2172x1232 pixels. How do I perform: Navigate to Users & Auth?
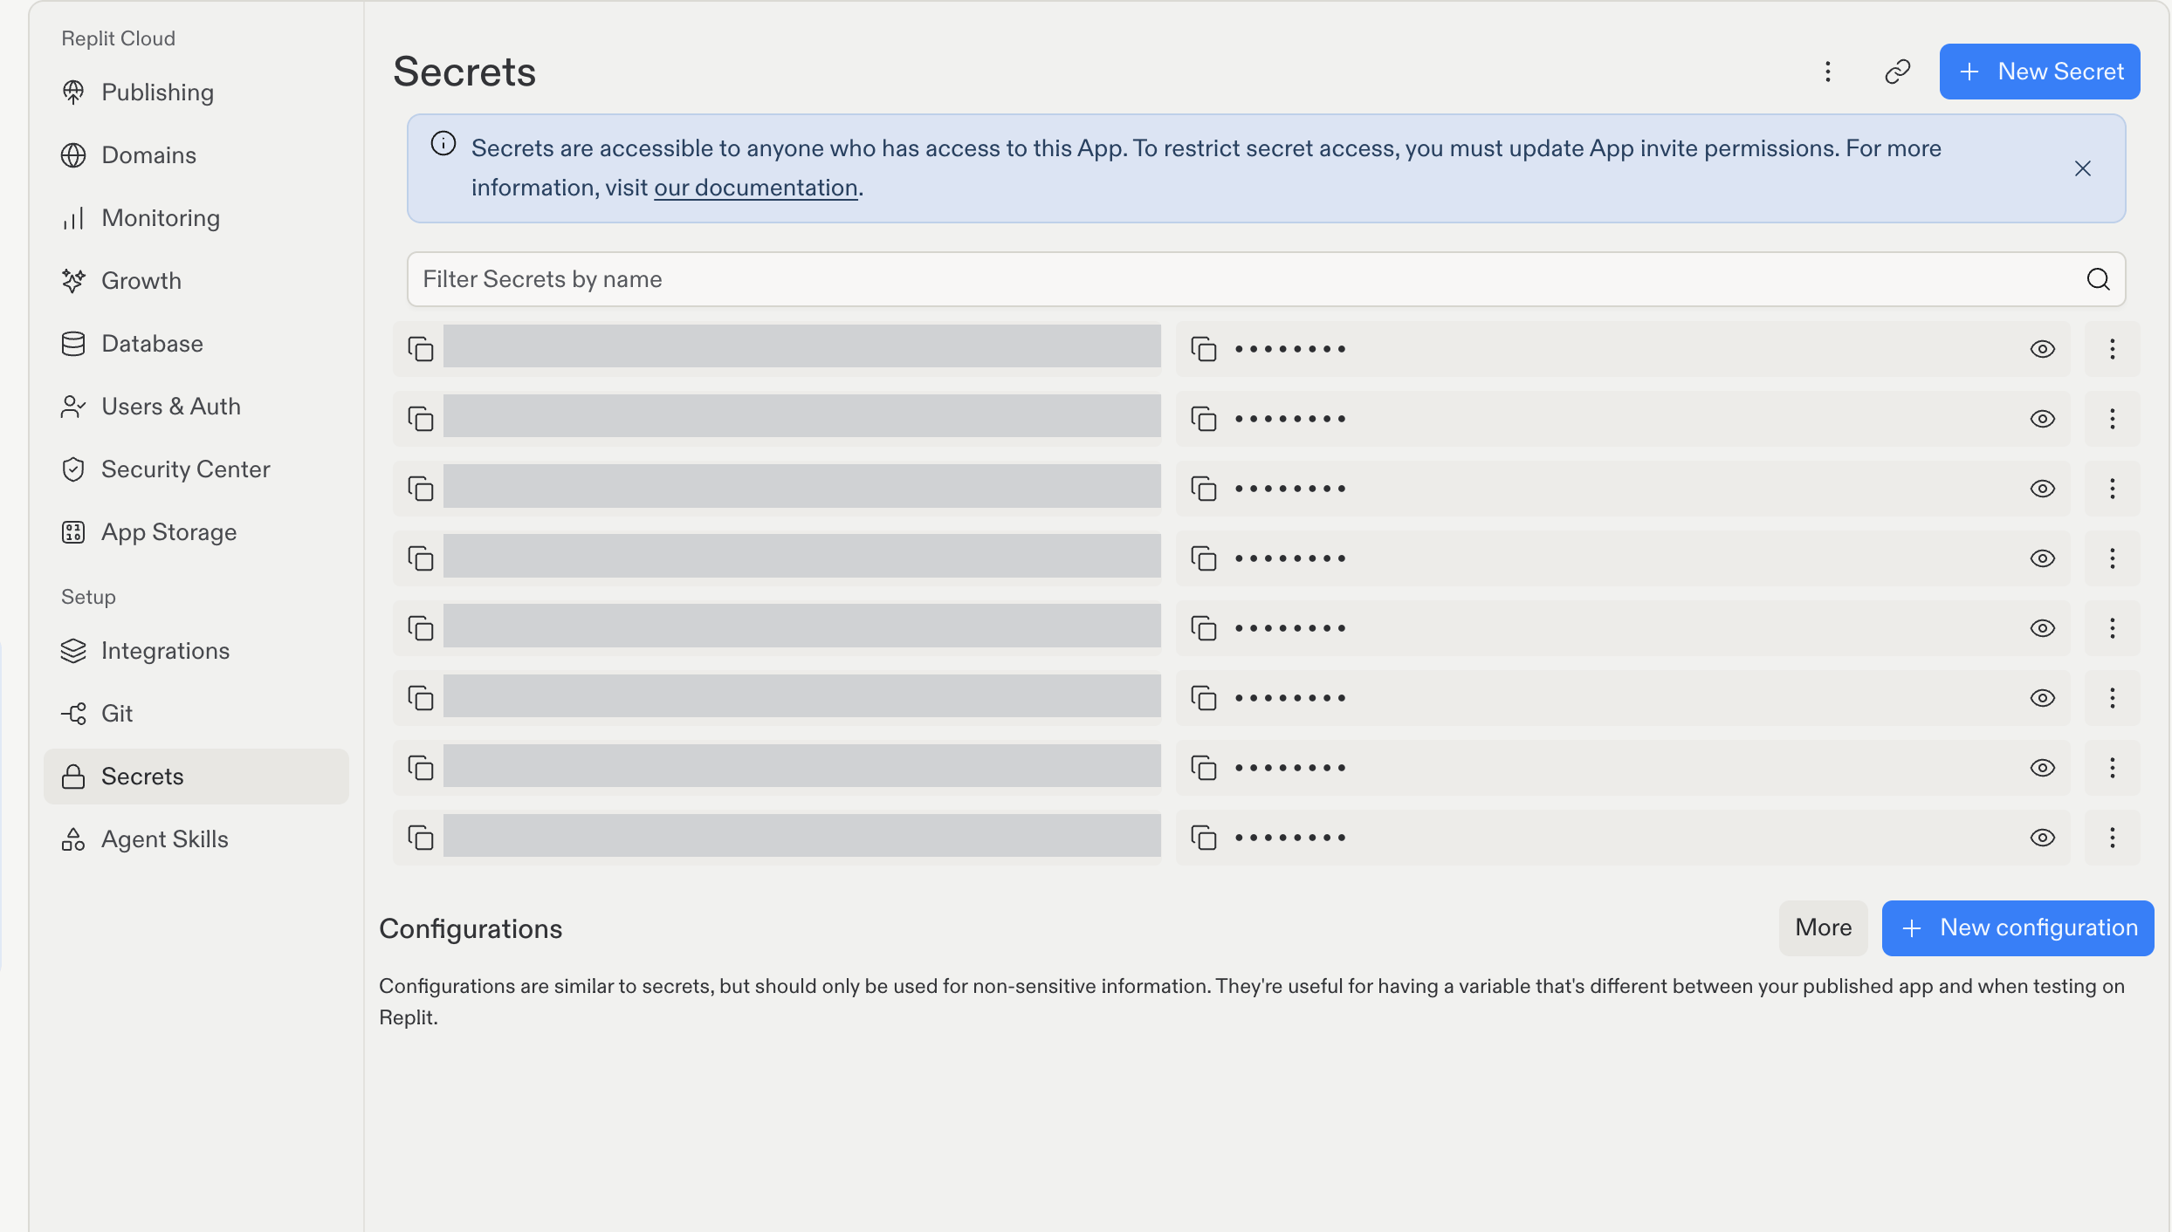(x=196, y=407)
